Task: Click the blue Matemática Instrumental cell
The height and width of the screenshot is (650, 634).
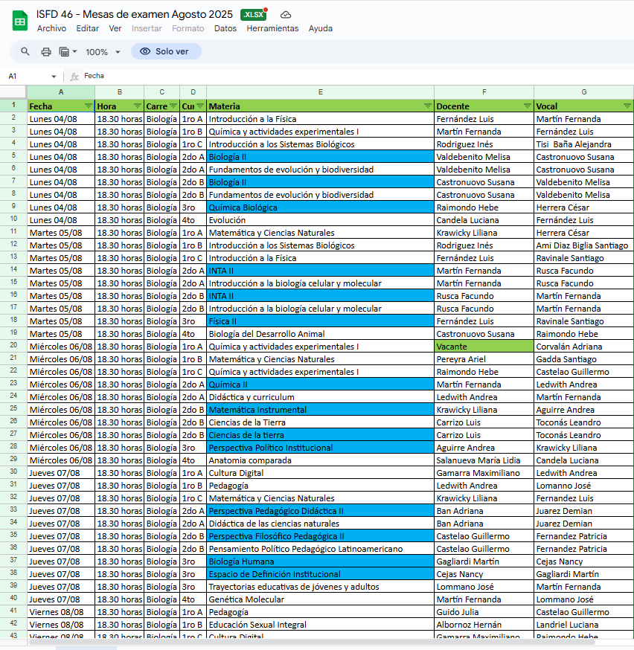Action: point(321,410)
